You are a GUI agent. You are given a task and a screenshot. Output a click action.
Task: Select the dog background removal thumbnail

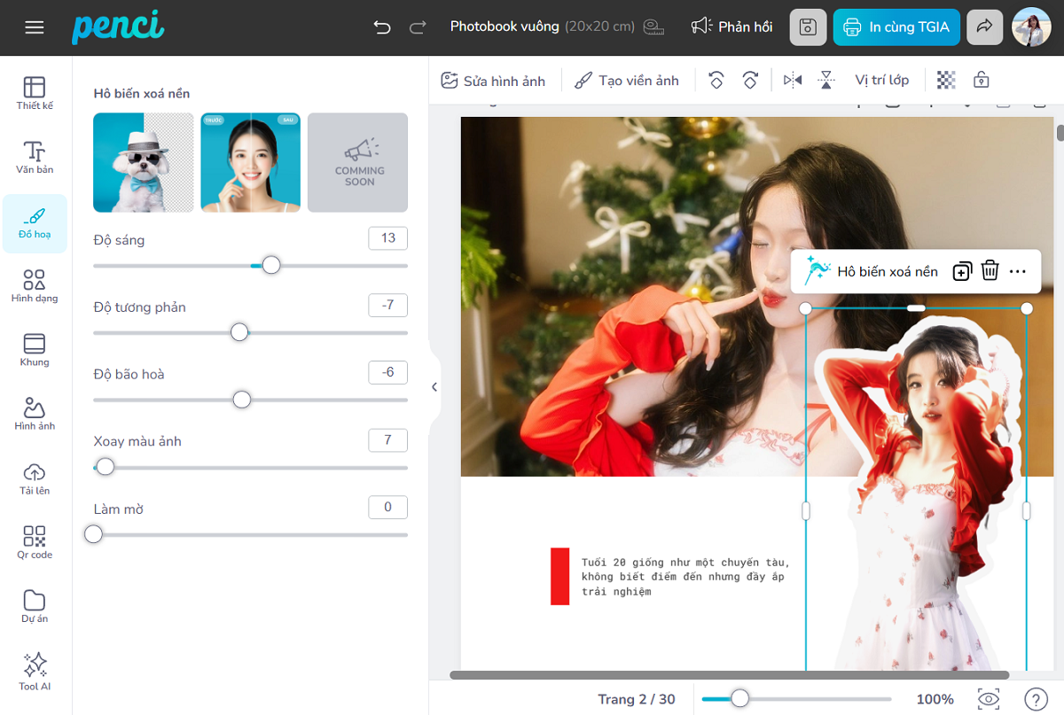tap(144, 162)
